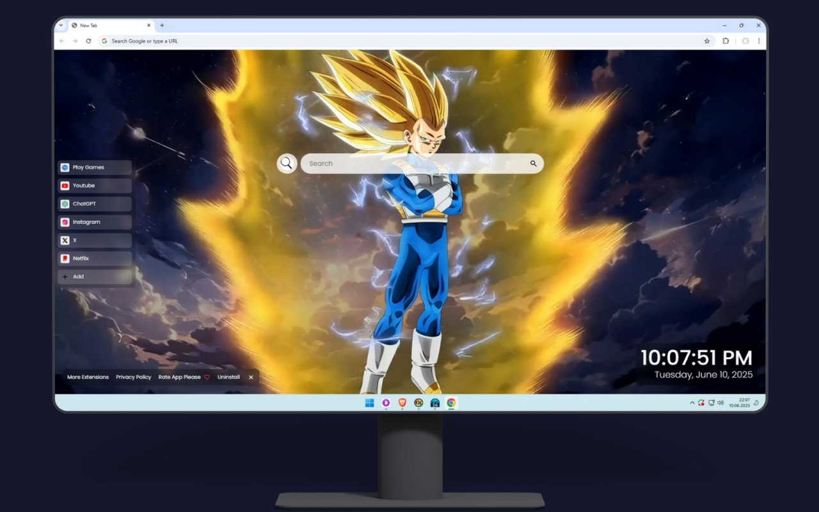Open the dark round taskbar app with yellow symbol
Image resolution: width=819 pixels, height=512 pixels.
[418, 403]
